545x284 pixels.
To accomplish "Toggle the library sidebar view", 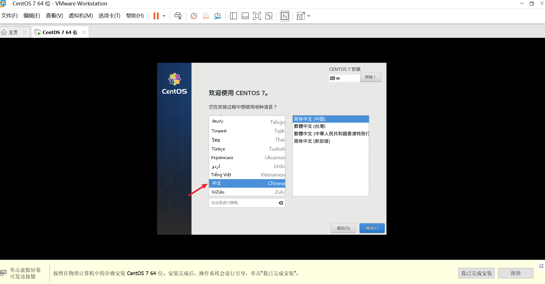I will (x=233, y=16).
